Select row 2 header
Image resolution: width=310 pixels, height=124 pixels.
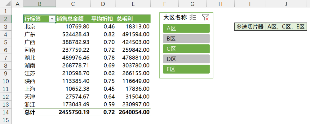tap(6, 19)
